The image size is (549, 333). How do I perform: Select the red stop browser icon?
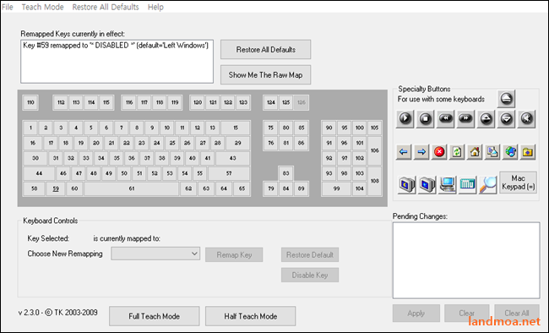click(439, 152)
